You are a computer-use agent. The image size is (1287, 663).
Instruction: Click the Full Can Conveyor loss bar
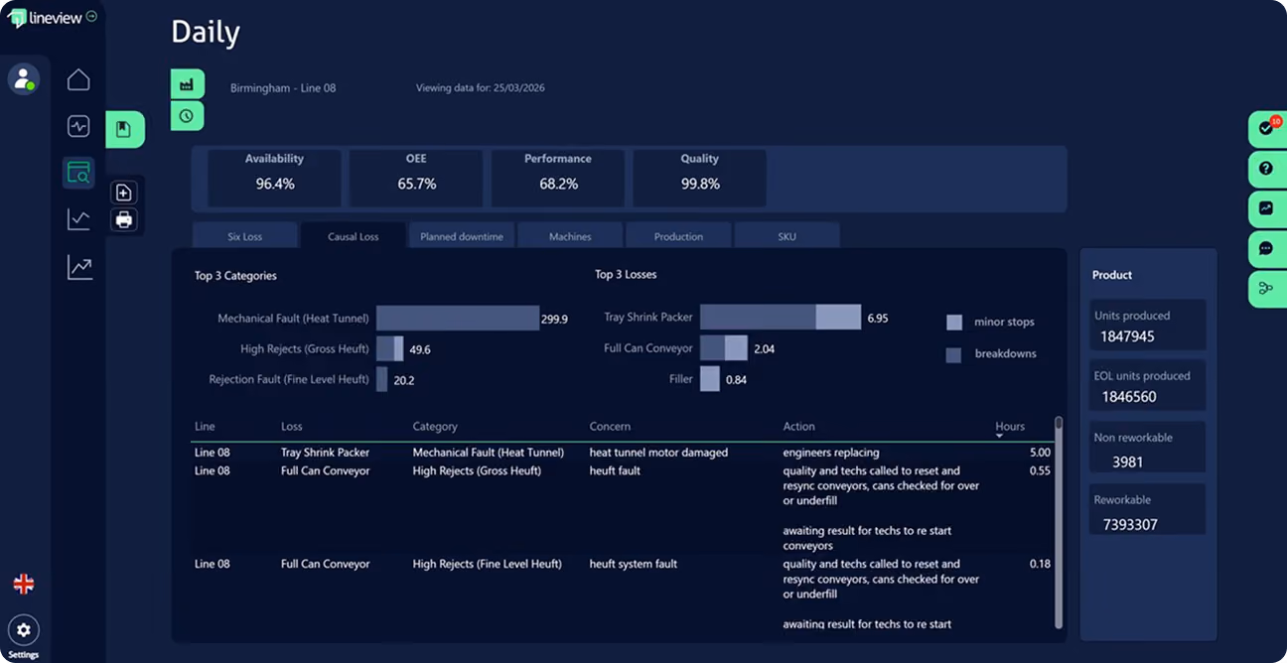click(724, 348)
